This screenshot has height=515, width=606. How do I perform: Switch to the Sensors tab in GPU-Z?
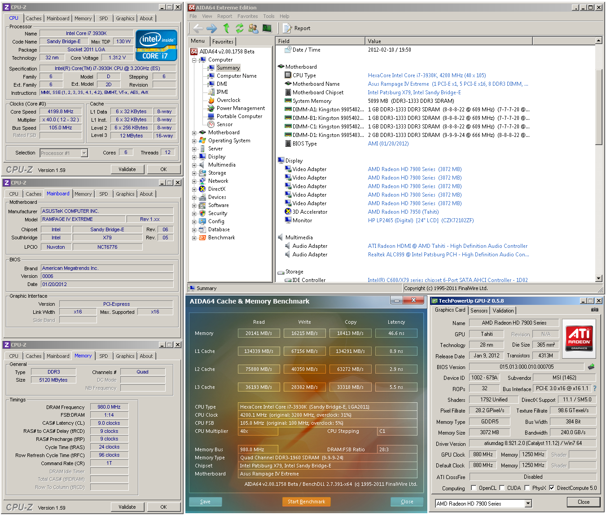tap(479, 311)
